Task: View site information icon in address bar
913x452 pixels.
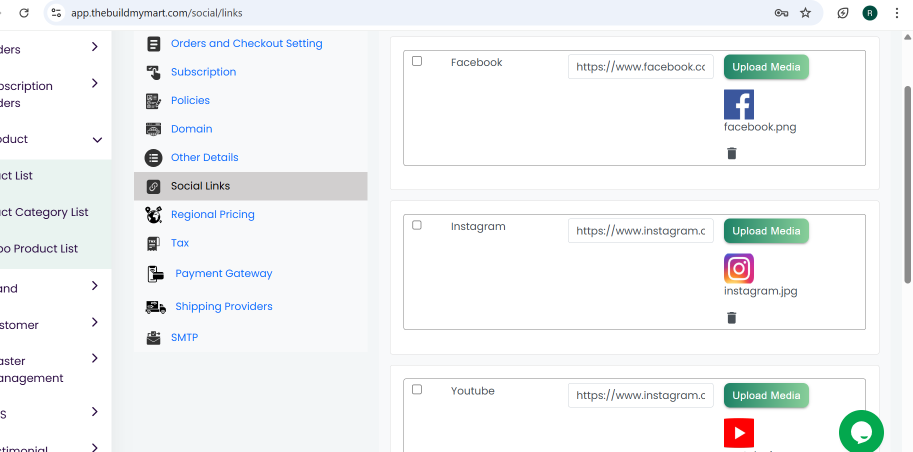Action: tap(56, 13)
